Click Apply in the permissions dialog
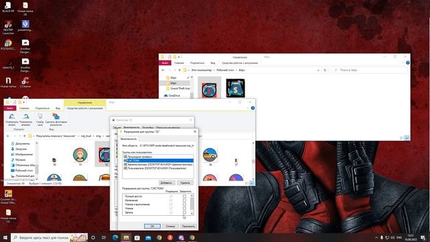The image size is (430, 242). pyautogui.click(x=188, y=226)
